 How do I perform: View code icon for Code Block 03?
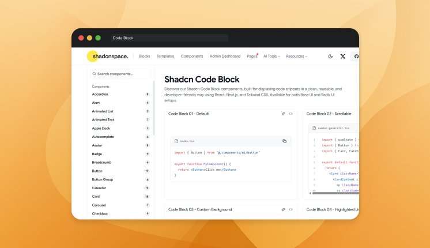[x=291, y=209]
